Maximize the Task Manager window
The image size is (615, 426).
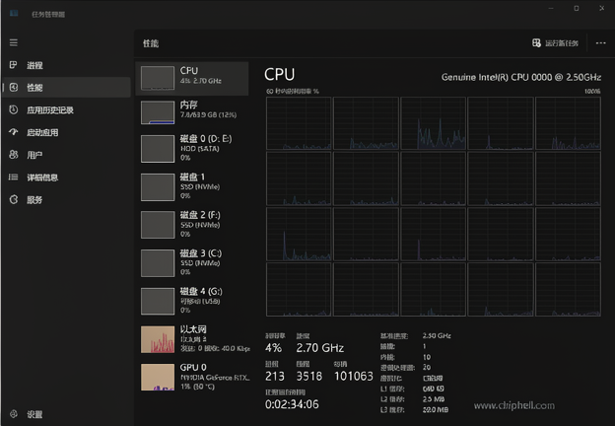click(577, 8)
